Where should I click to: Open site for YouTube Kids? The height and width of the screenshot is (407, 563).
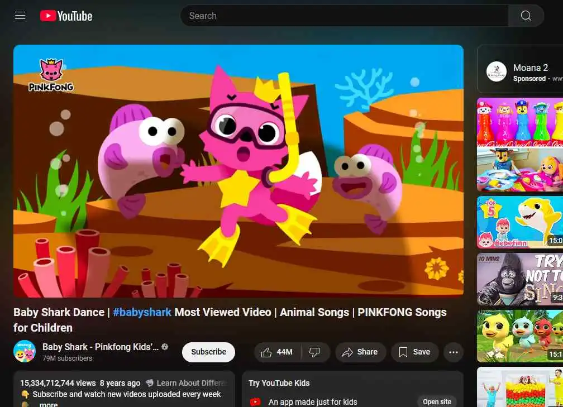click(437, 401)
